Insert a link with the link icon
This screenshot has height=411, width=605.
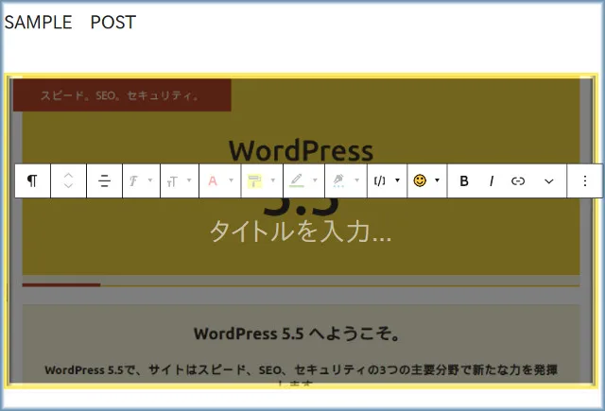point(518,180)
